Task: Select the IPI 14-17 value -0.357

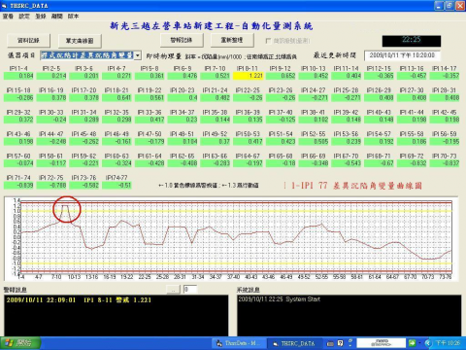Action: (x=445, y=76)
